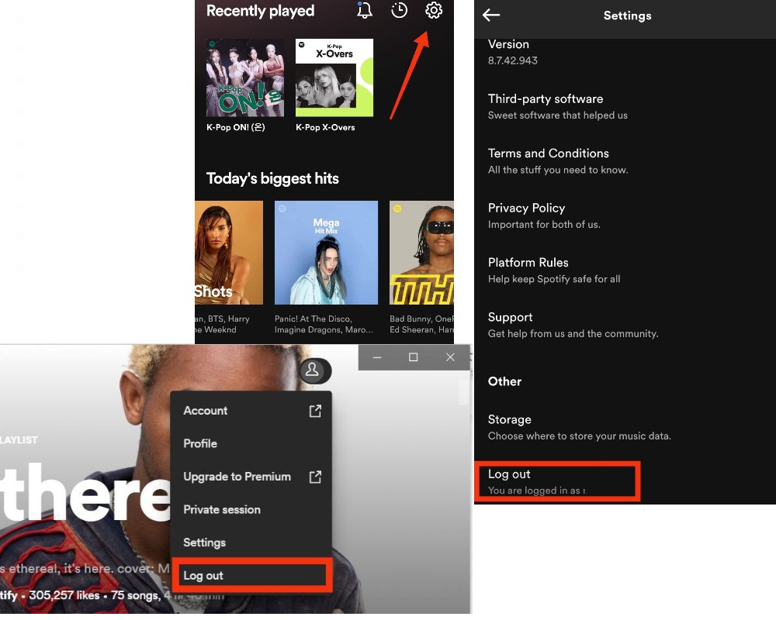
Task: Click the Recently played heading
Action: (x=260, y=11)
